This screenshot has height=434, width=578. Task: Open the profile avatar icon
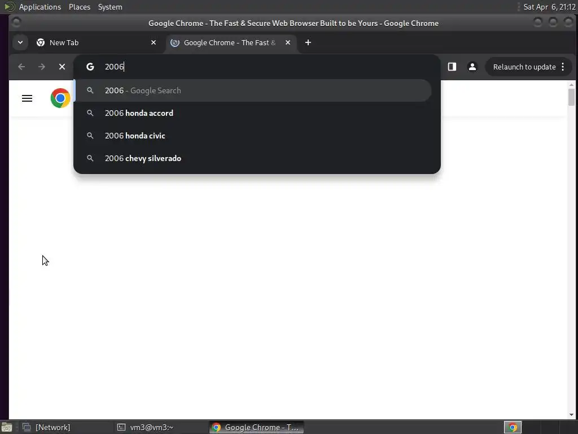(x=472, y=67)
